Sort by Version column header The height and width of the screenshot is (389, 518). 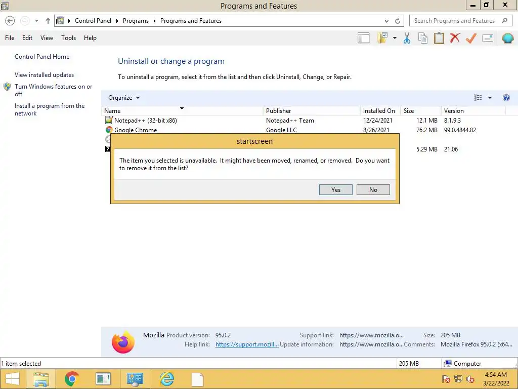(473, 111)
